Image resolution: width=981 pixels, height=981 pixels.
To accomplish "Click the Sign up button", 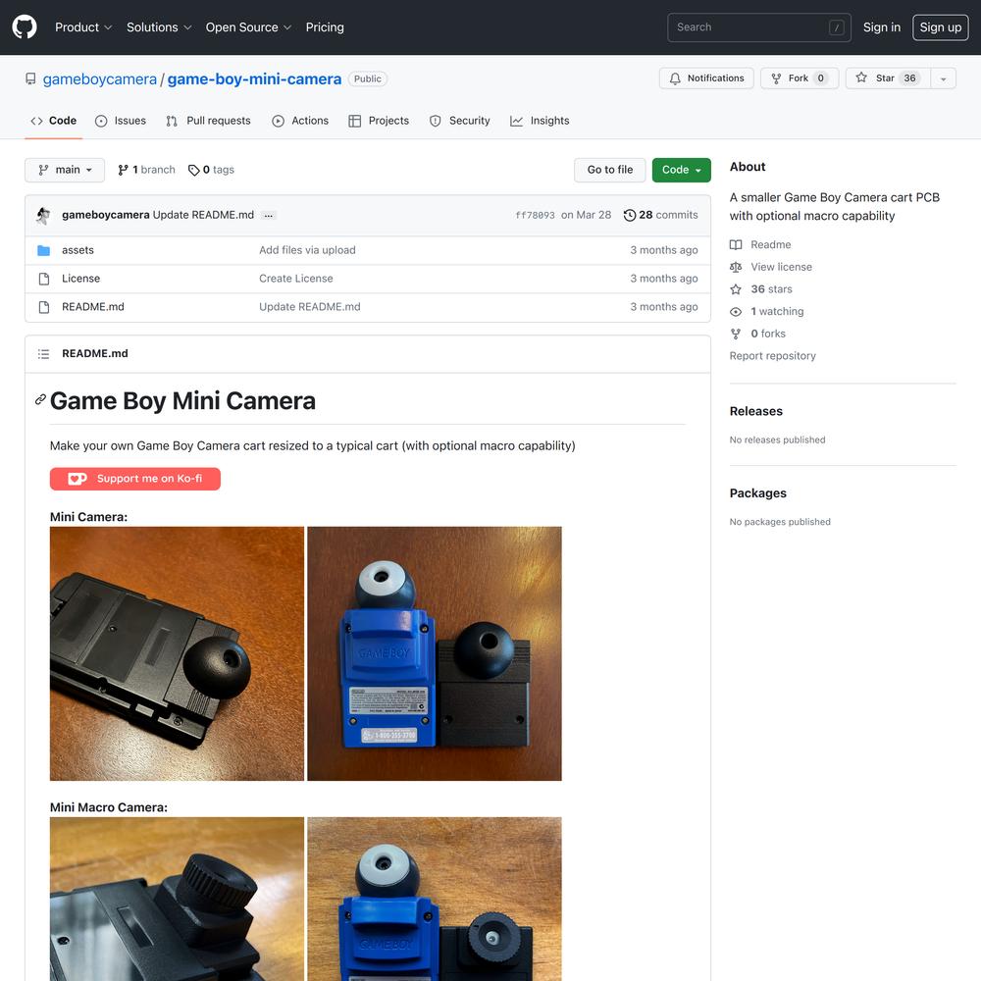I will [941, 26].
